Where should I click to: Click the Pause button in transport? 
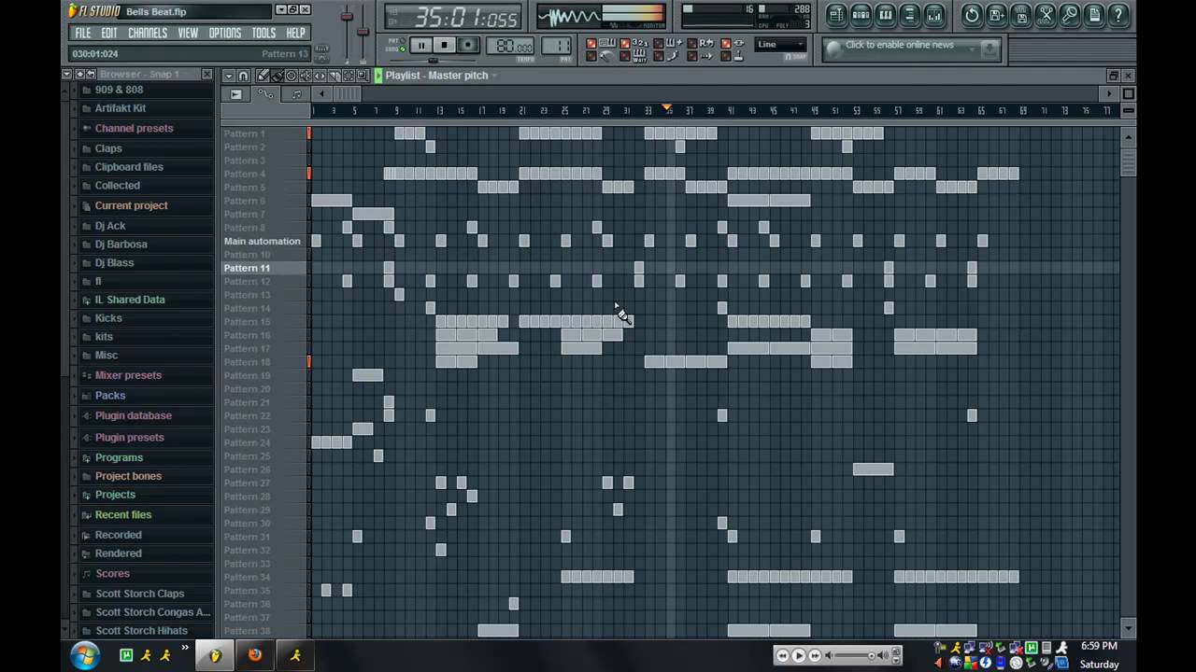[x=421, y=45]
